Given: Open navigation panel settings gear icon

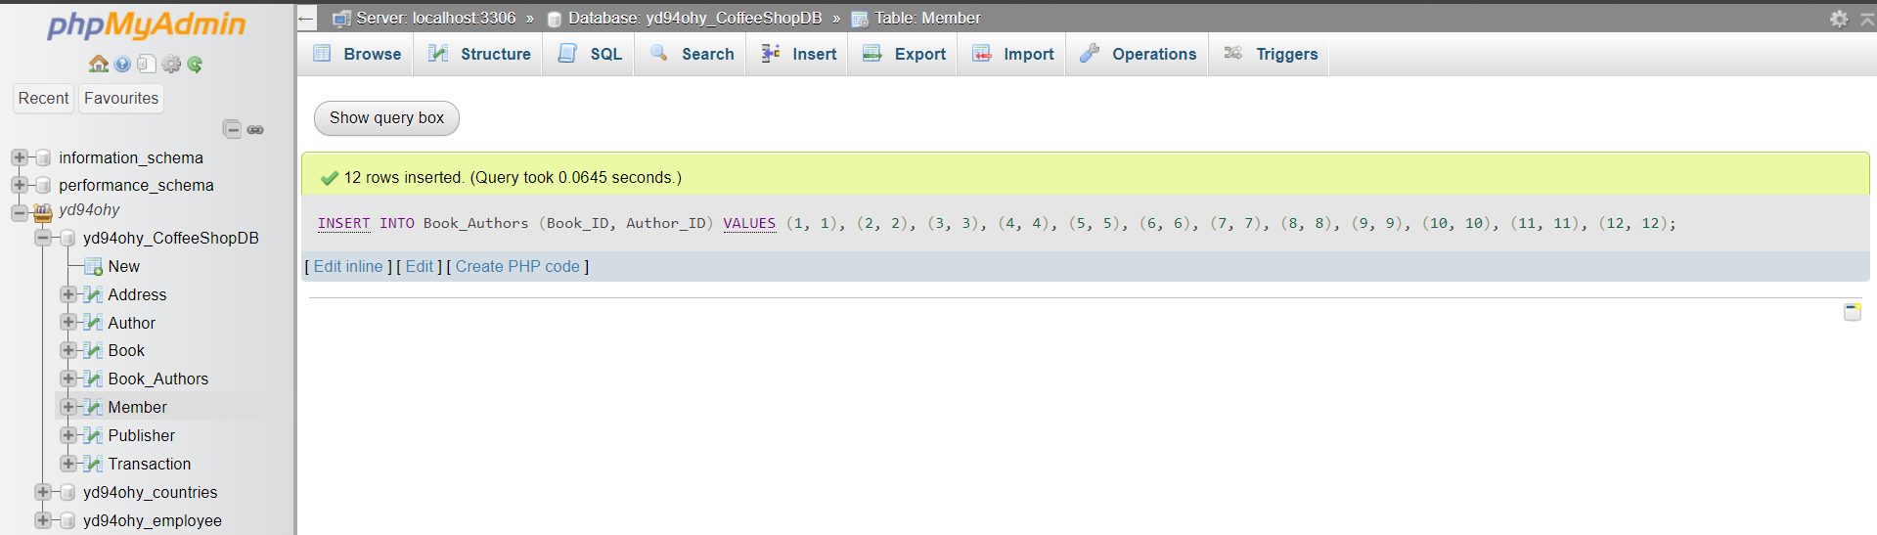Looking at the screenshot, I should [x=171, y=64].
